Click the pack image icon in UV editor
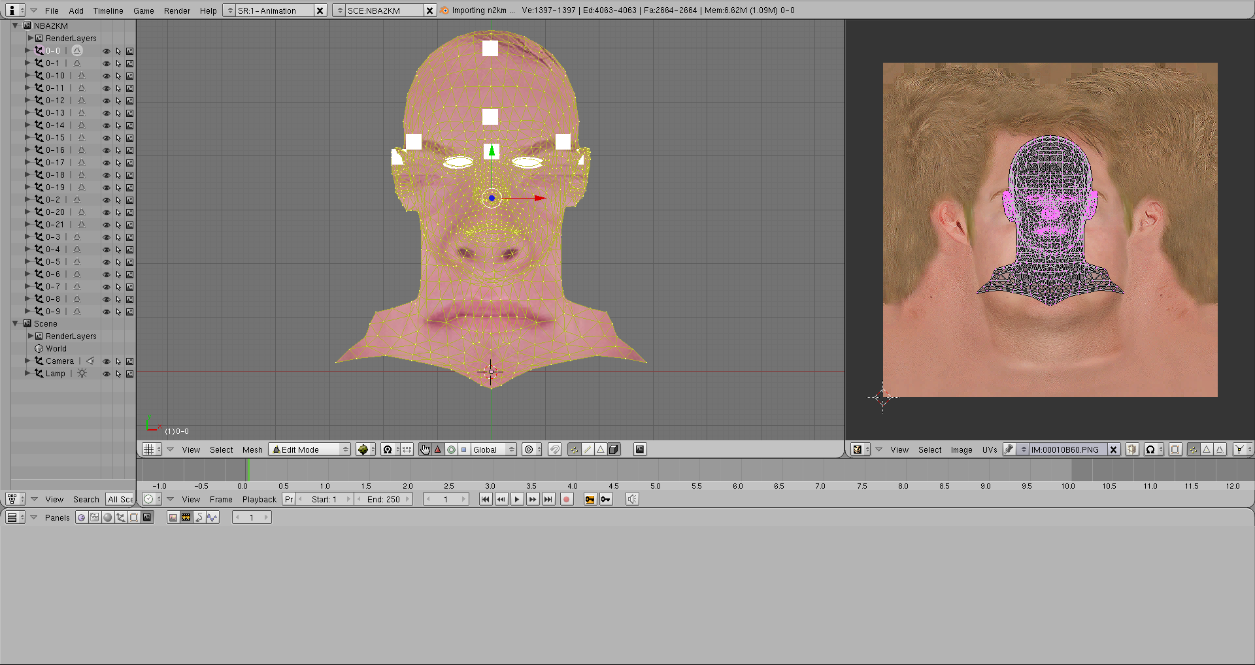This screenshot has width=1255, height=665. tap(1132, 449)
